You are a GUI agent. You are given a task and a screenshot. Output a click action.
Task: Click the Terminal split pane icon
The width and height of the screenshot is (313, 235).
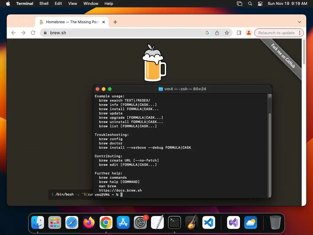pyautogui.click(x=270, y=96)
